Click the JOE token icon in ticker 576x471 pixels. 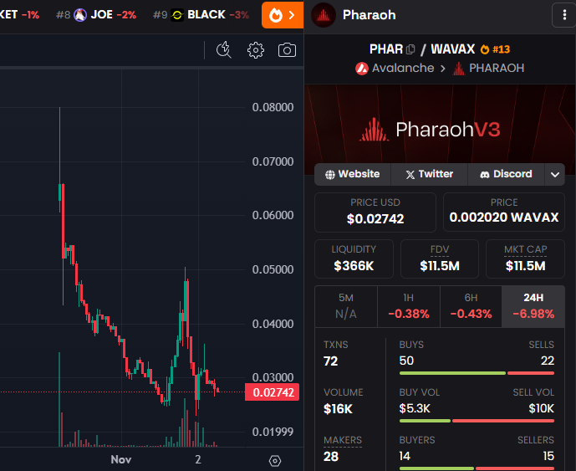coord(80,15)
